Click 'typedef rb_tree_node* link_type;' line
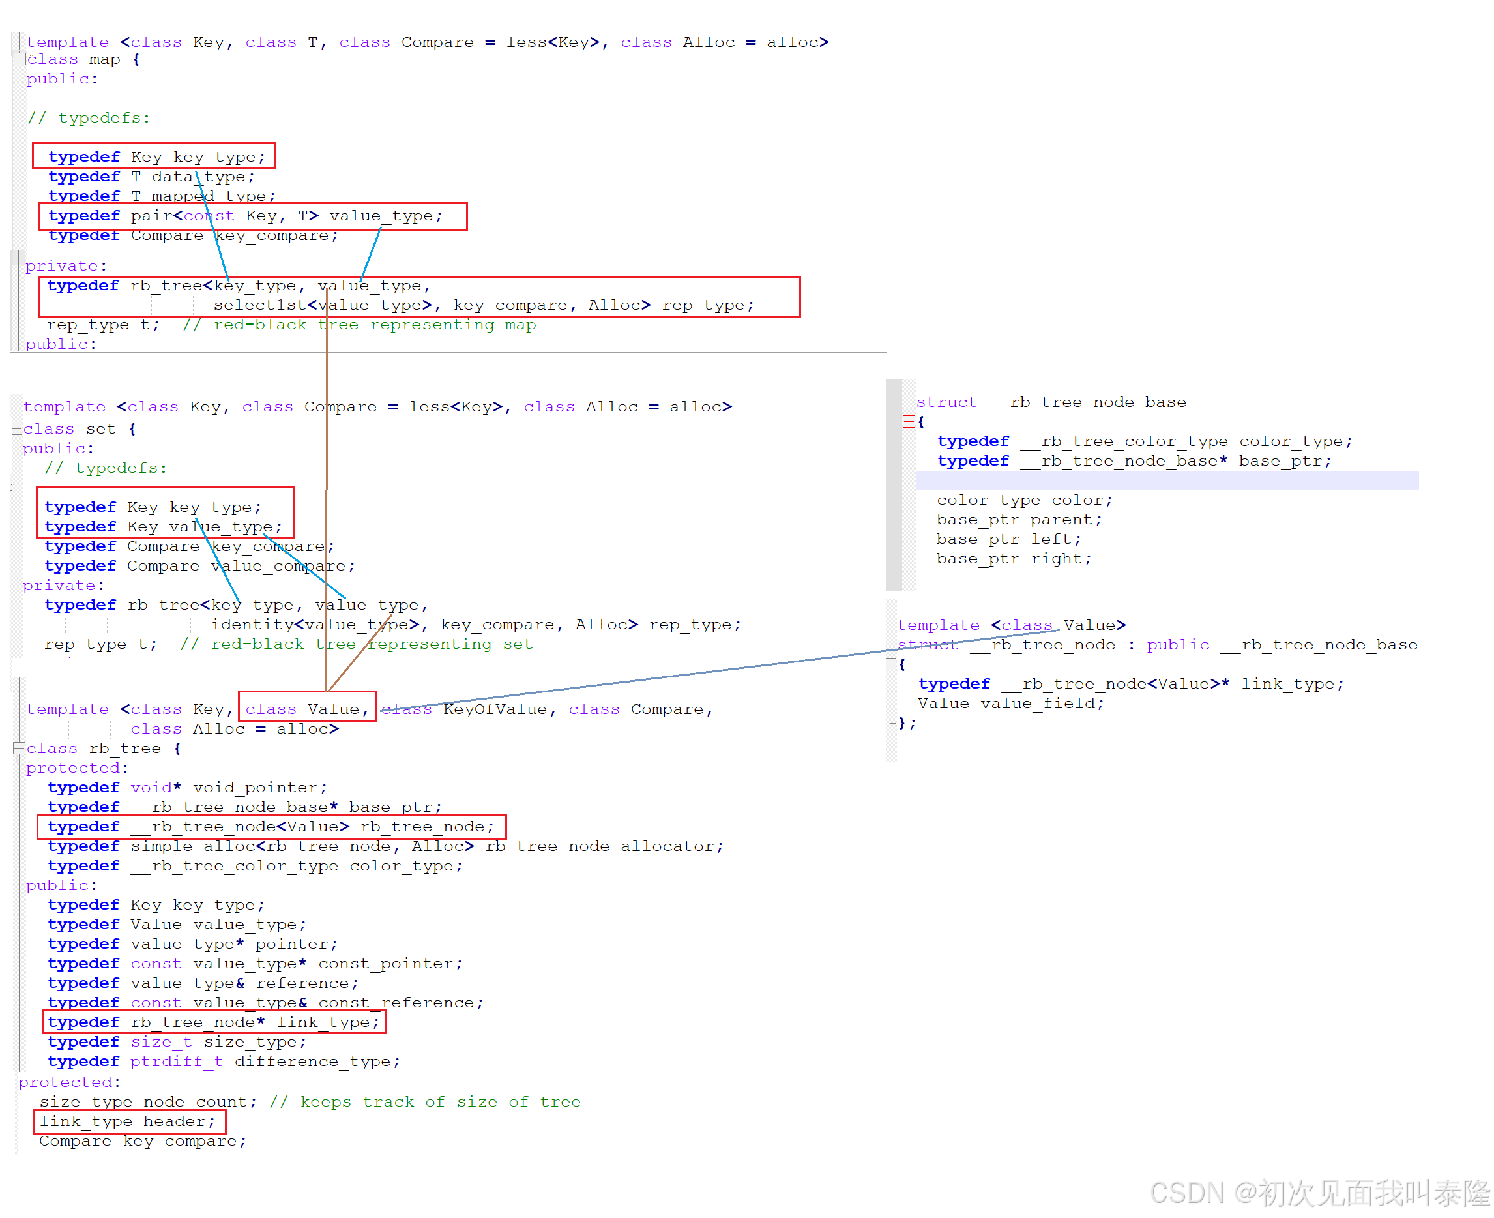Screen dimensions: 1494x1218 (213, 1022)
